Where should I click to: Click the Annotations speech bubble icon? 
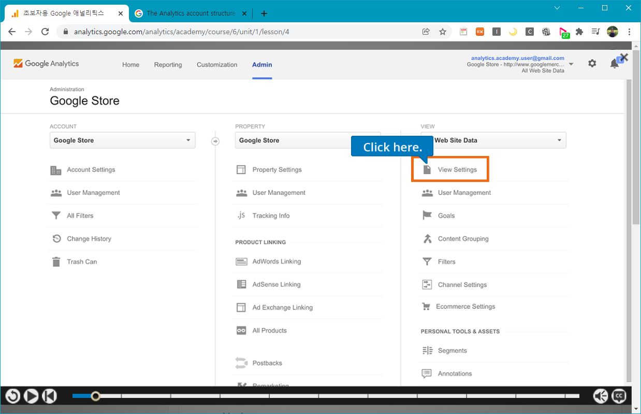[x=427, y=374]
